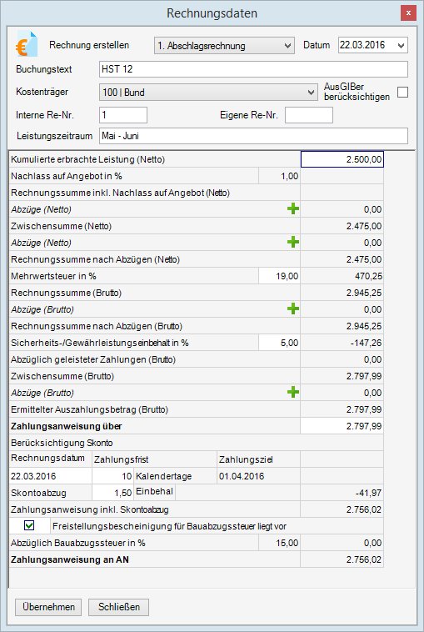Click the Interne Re-Nr. field
The height and width of the screenshot is (632, 424).
click(x=123, y=115)
